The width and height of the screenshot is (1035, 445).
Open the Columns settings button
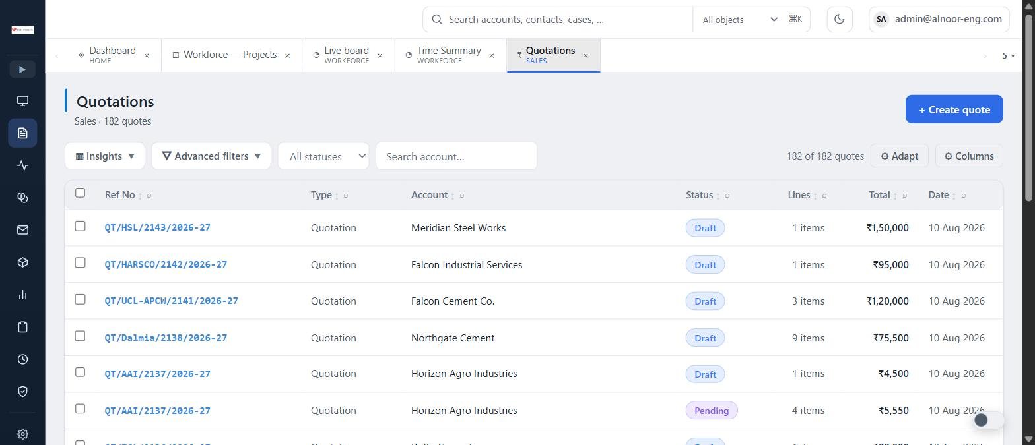click(x=969, y=156)
